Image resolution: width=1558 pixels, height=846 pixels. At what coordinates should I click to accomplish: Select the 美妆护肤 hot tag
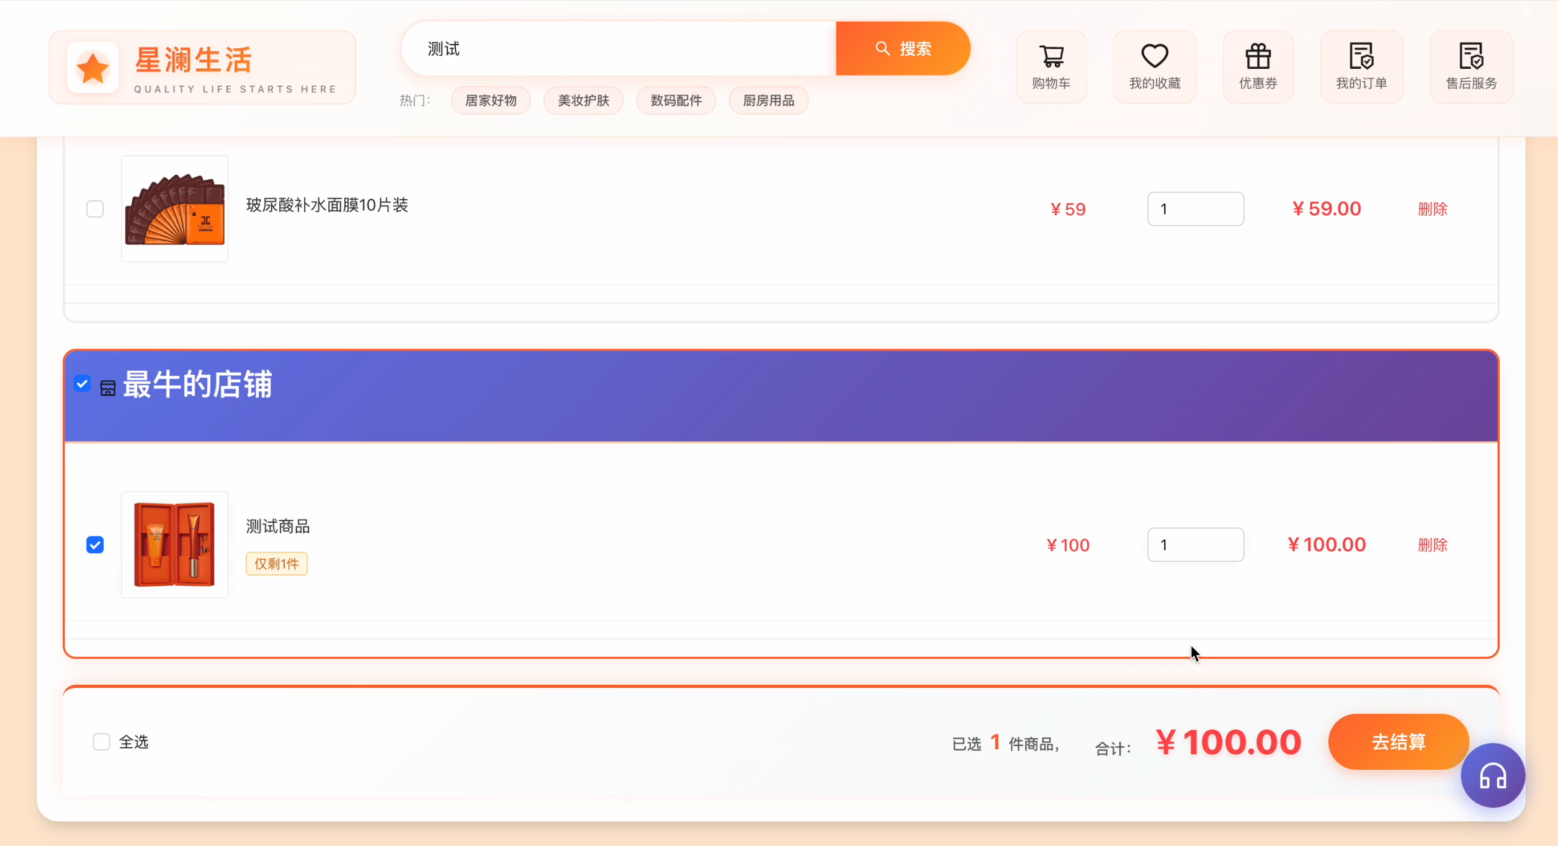point(583,100)
